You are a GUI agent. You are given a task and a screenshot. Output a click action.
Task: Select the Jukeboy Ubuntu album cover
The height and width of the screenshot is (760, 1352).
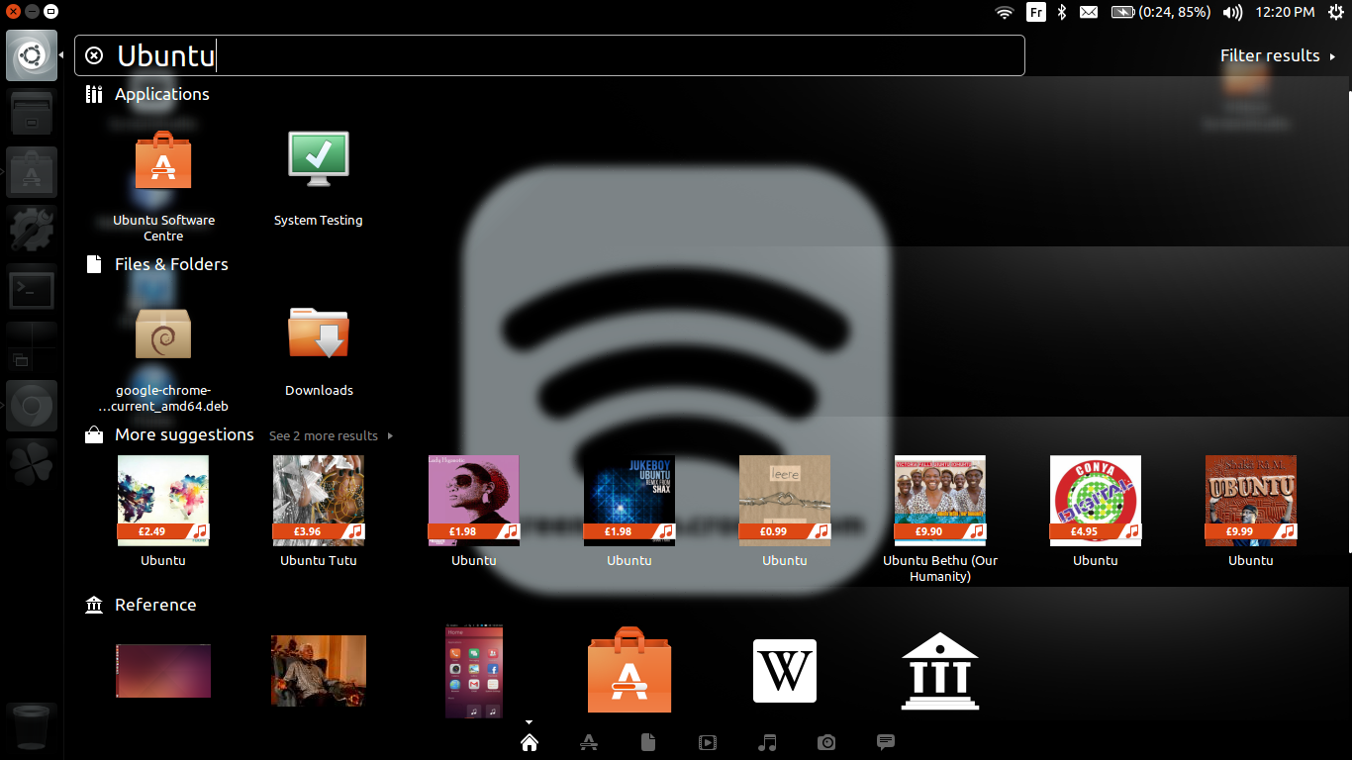pyautogui.click(x=629, y=511)
